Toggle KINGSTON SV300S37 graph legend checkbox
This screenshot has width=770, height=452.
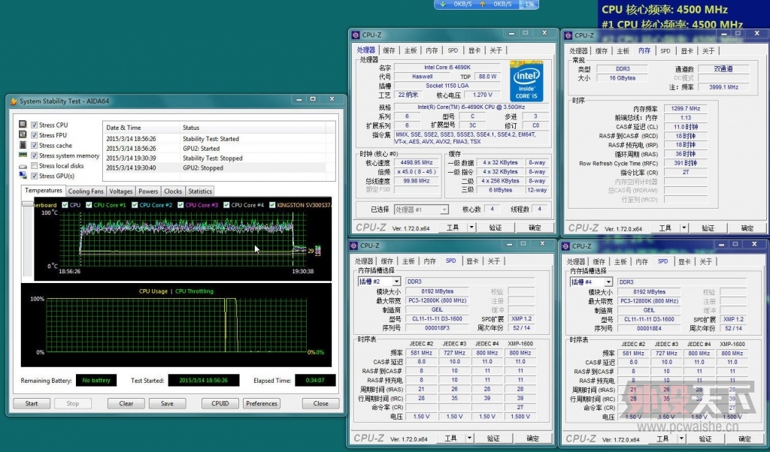click(x=272, y=205)
